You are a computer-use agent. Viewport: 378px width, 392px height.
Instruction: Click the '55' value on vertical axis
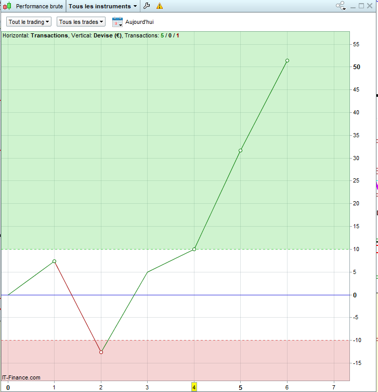click(x=356, y=44)
